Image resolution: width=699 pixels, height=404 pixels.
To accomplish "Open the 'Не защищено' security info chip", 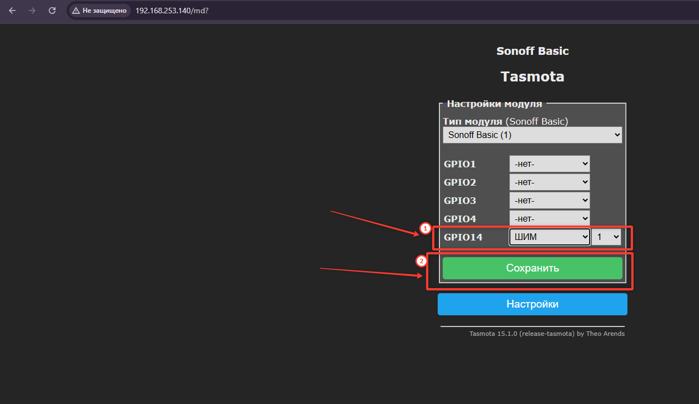I will pyautogui.click(x=100, y=11).
